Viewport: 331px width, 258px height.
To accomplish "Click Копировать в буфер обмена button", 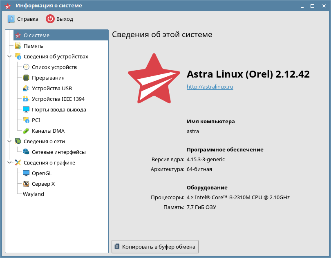I will [155, 247].
